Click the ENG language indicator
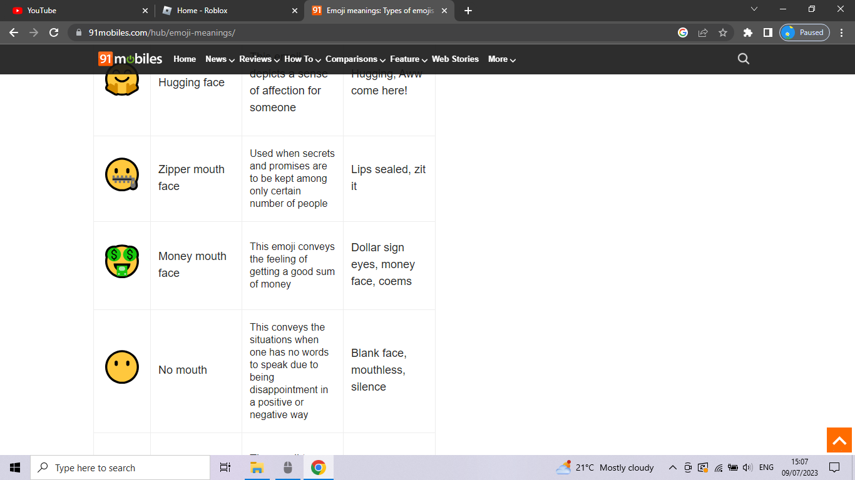 point(766,467)
